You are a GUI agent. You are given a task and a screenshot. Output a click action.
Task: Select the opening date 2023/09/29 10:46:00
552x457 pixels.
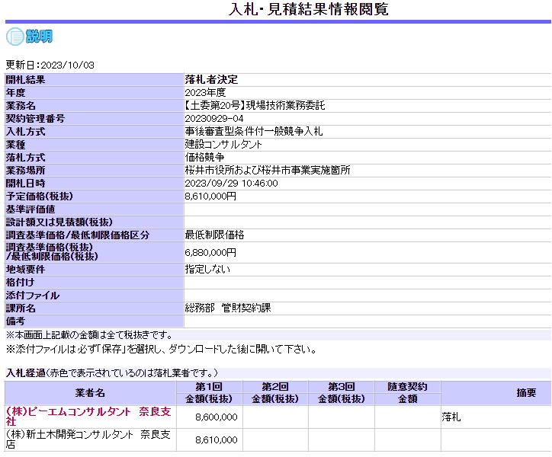click(x=231, y=183)
